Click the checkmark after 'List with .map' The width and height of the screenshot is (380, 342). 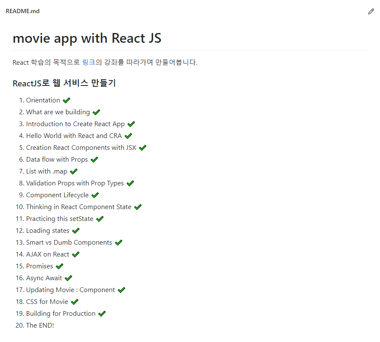point(74,171)
